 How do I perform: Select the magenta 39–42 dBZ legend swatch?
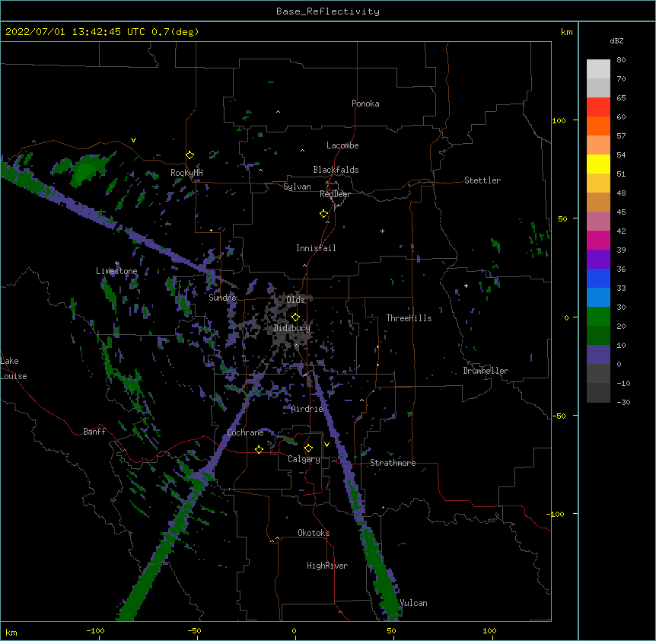click(x=598, y=240)
